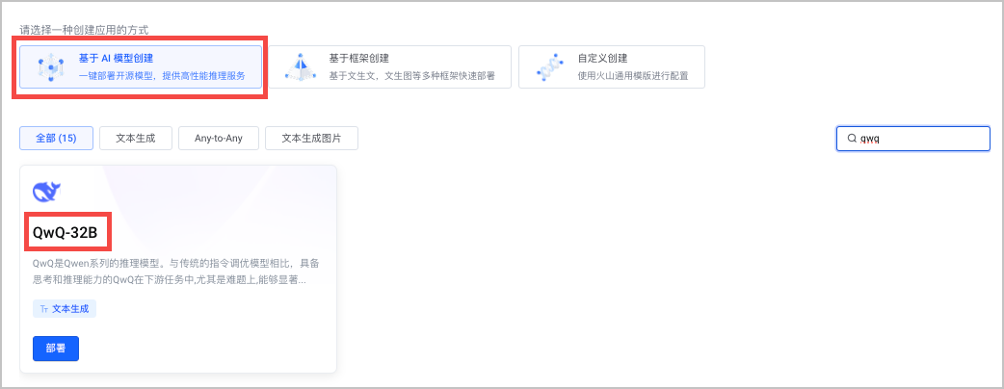Click the AI model cube icon
Viewport: 1004px width, 389px height.
coord(50,67)
